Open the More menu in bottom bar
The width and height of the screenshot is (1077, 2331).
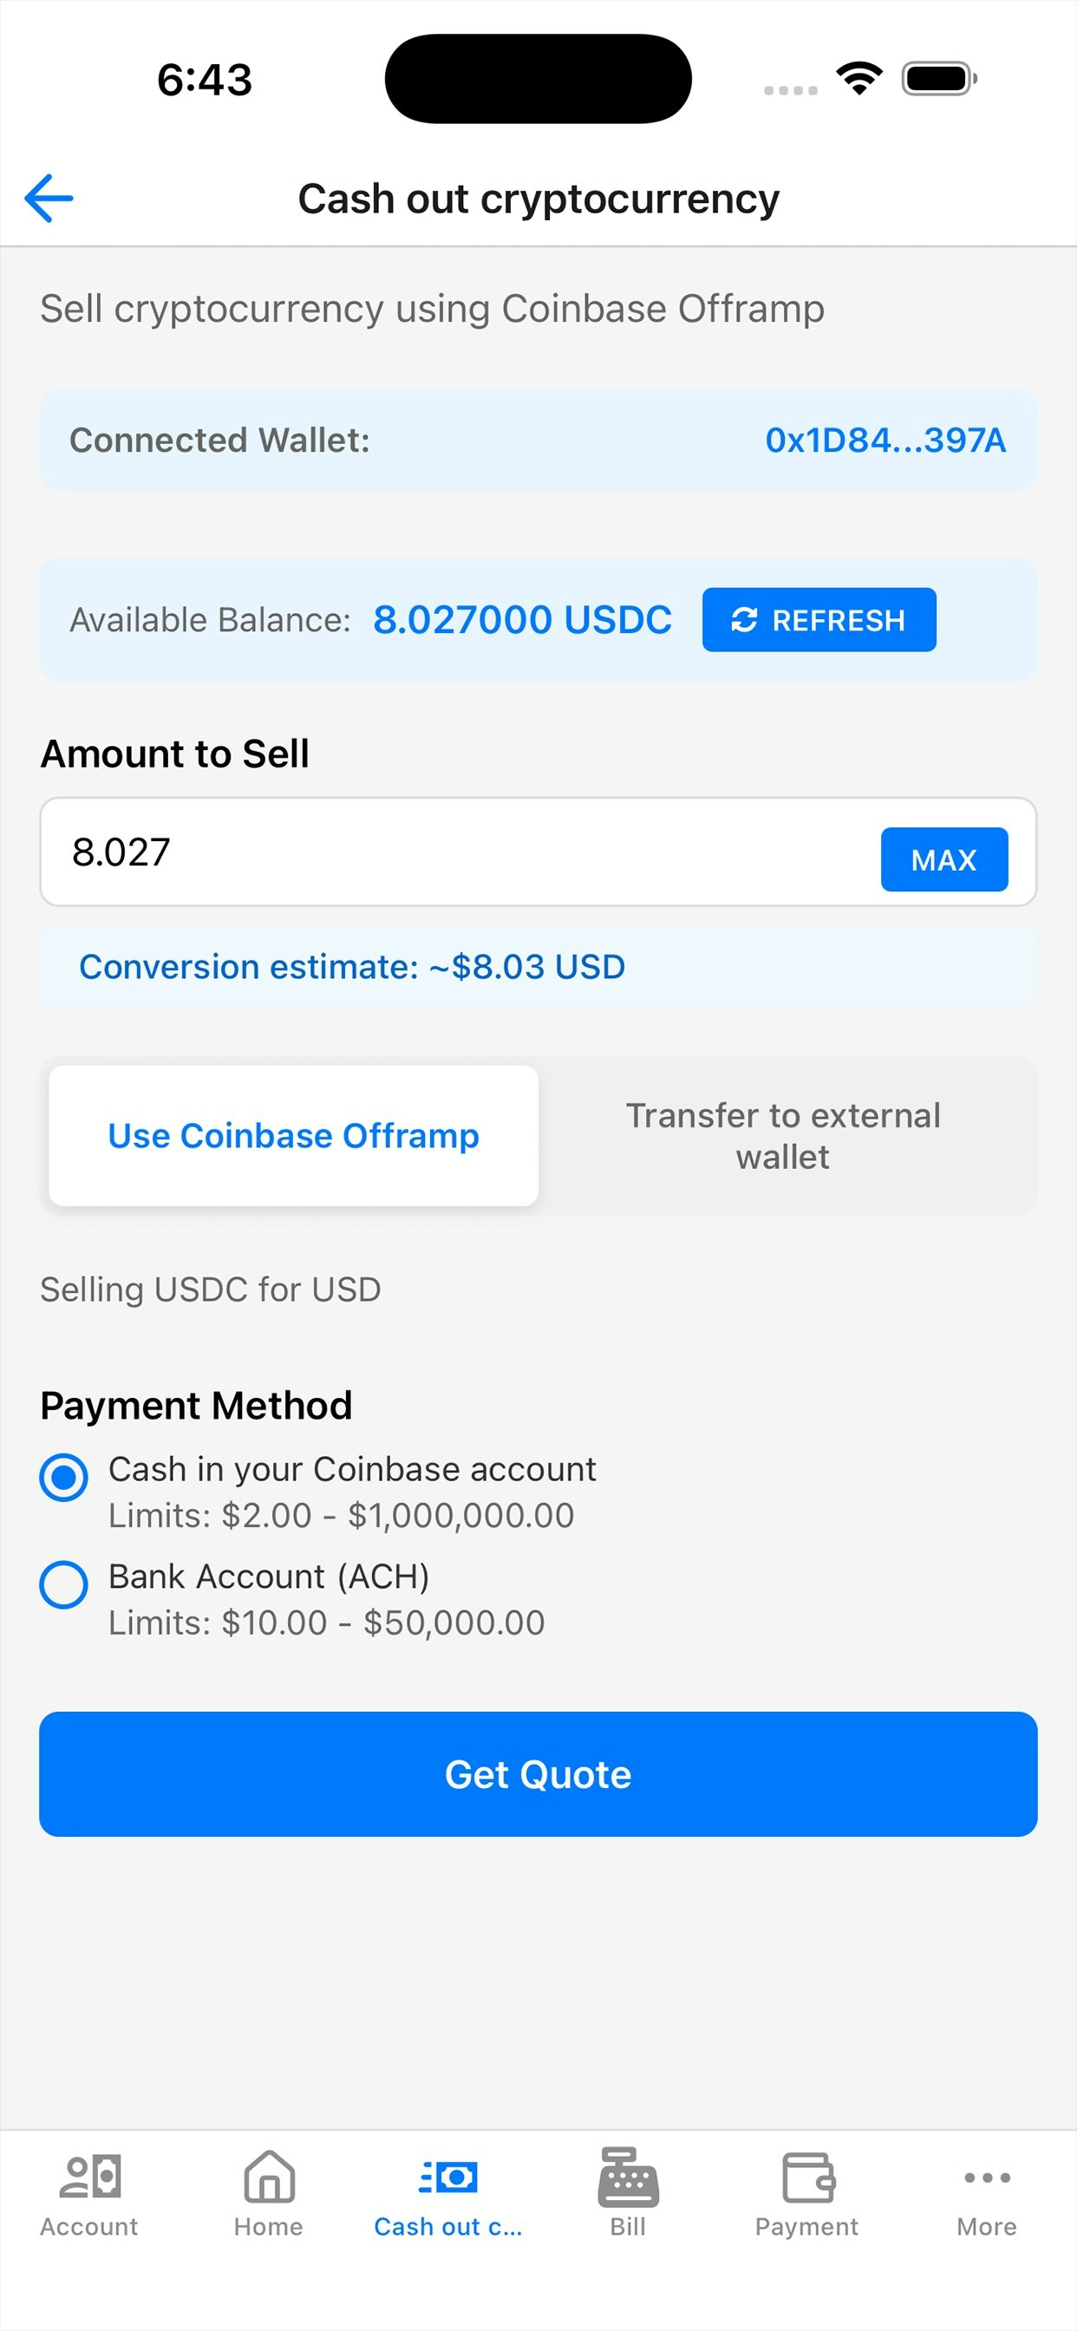pyautogui.click(x=986, y=2208)
